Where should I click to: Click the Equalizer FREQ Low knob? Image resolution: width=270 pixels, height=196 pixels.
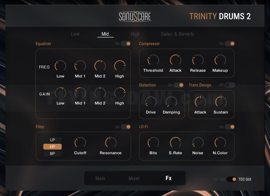pyautogui.click(x=60, y=66)
